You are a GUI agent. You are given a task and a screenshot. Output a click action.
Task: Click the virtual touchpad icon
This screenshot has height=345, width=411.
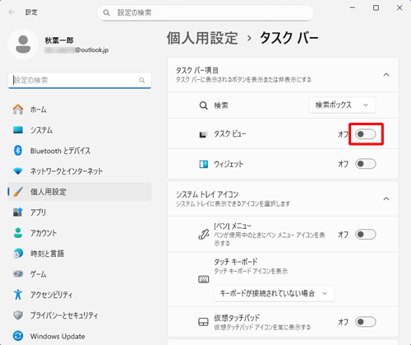(203, 322)
